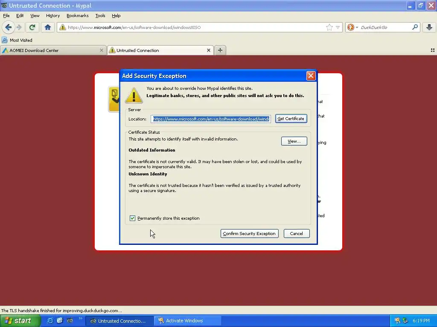437x327 pixels.
Task: Click the Get Certificate button
Action: (x=291, y=118)
